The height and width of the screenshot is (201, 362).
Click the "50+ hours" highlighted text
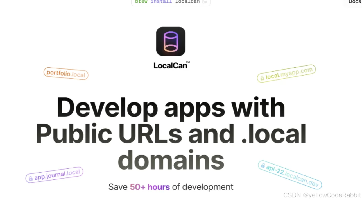click(x=150, y=187)
